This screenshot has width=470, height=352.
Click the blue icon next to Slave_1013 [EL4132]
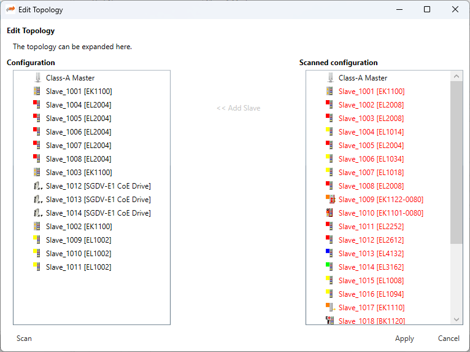(330, 254)
